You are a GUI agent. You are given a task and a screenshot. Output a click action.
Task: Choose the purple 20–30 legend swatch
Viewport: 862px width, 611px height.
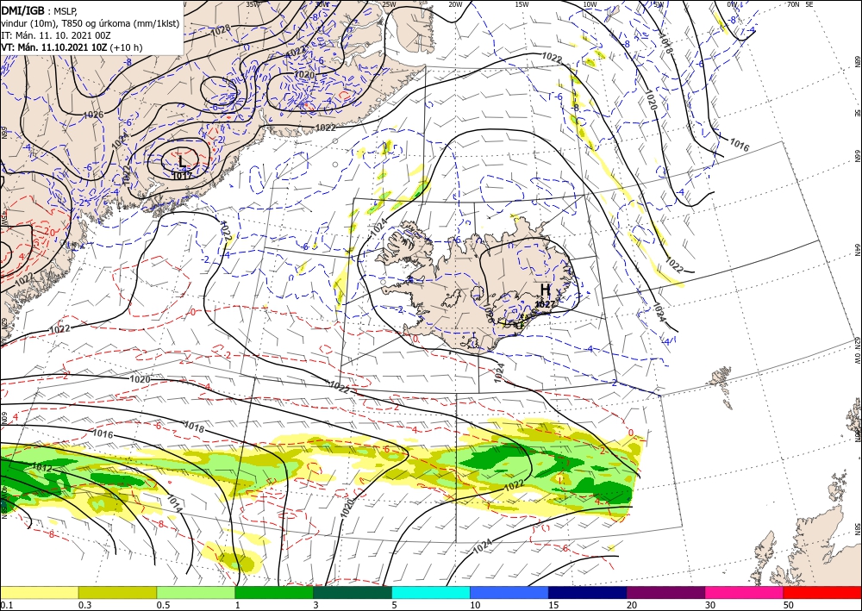(x=665, y=592)
